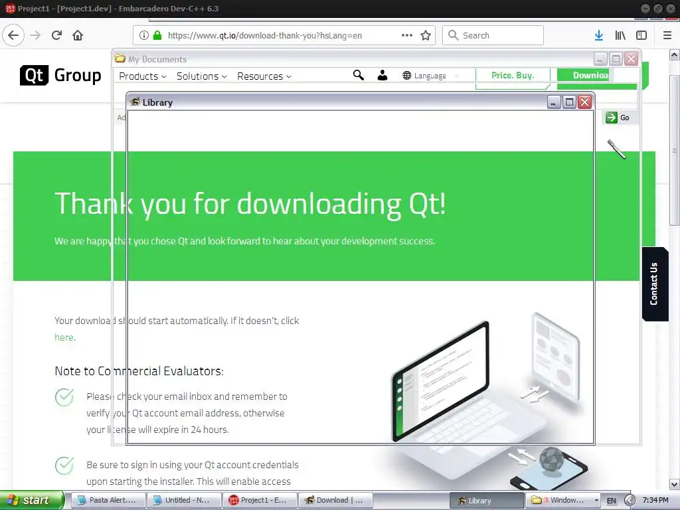The image size is (680, 510).
Task: Click the Price. Buy. button
Action: pos(513,75)
